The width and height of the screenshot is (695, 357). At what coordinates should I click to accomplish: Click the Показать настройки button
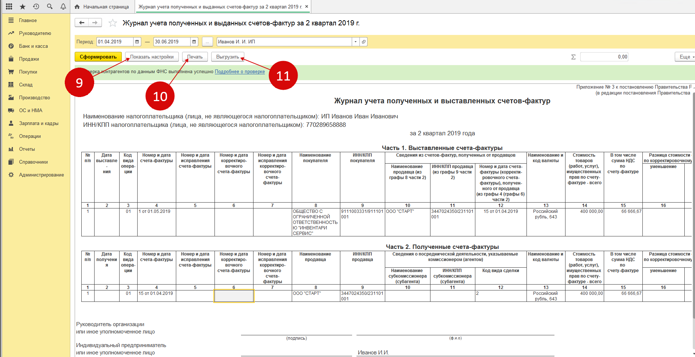coord(152,57)
